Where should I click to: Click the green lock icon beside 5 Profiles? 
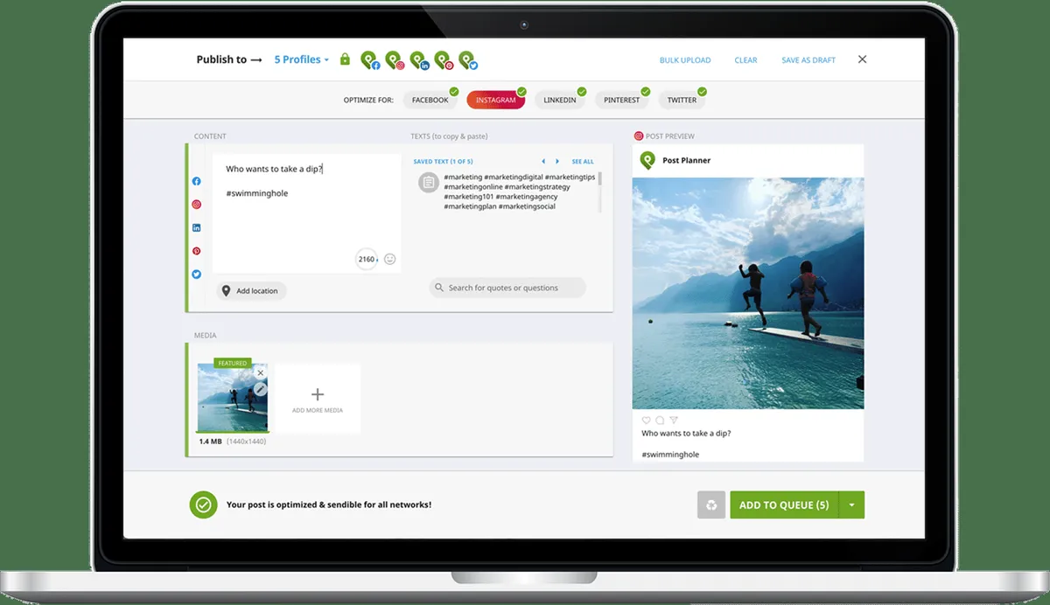click(345, 59)
